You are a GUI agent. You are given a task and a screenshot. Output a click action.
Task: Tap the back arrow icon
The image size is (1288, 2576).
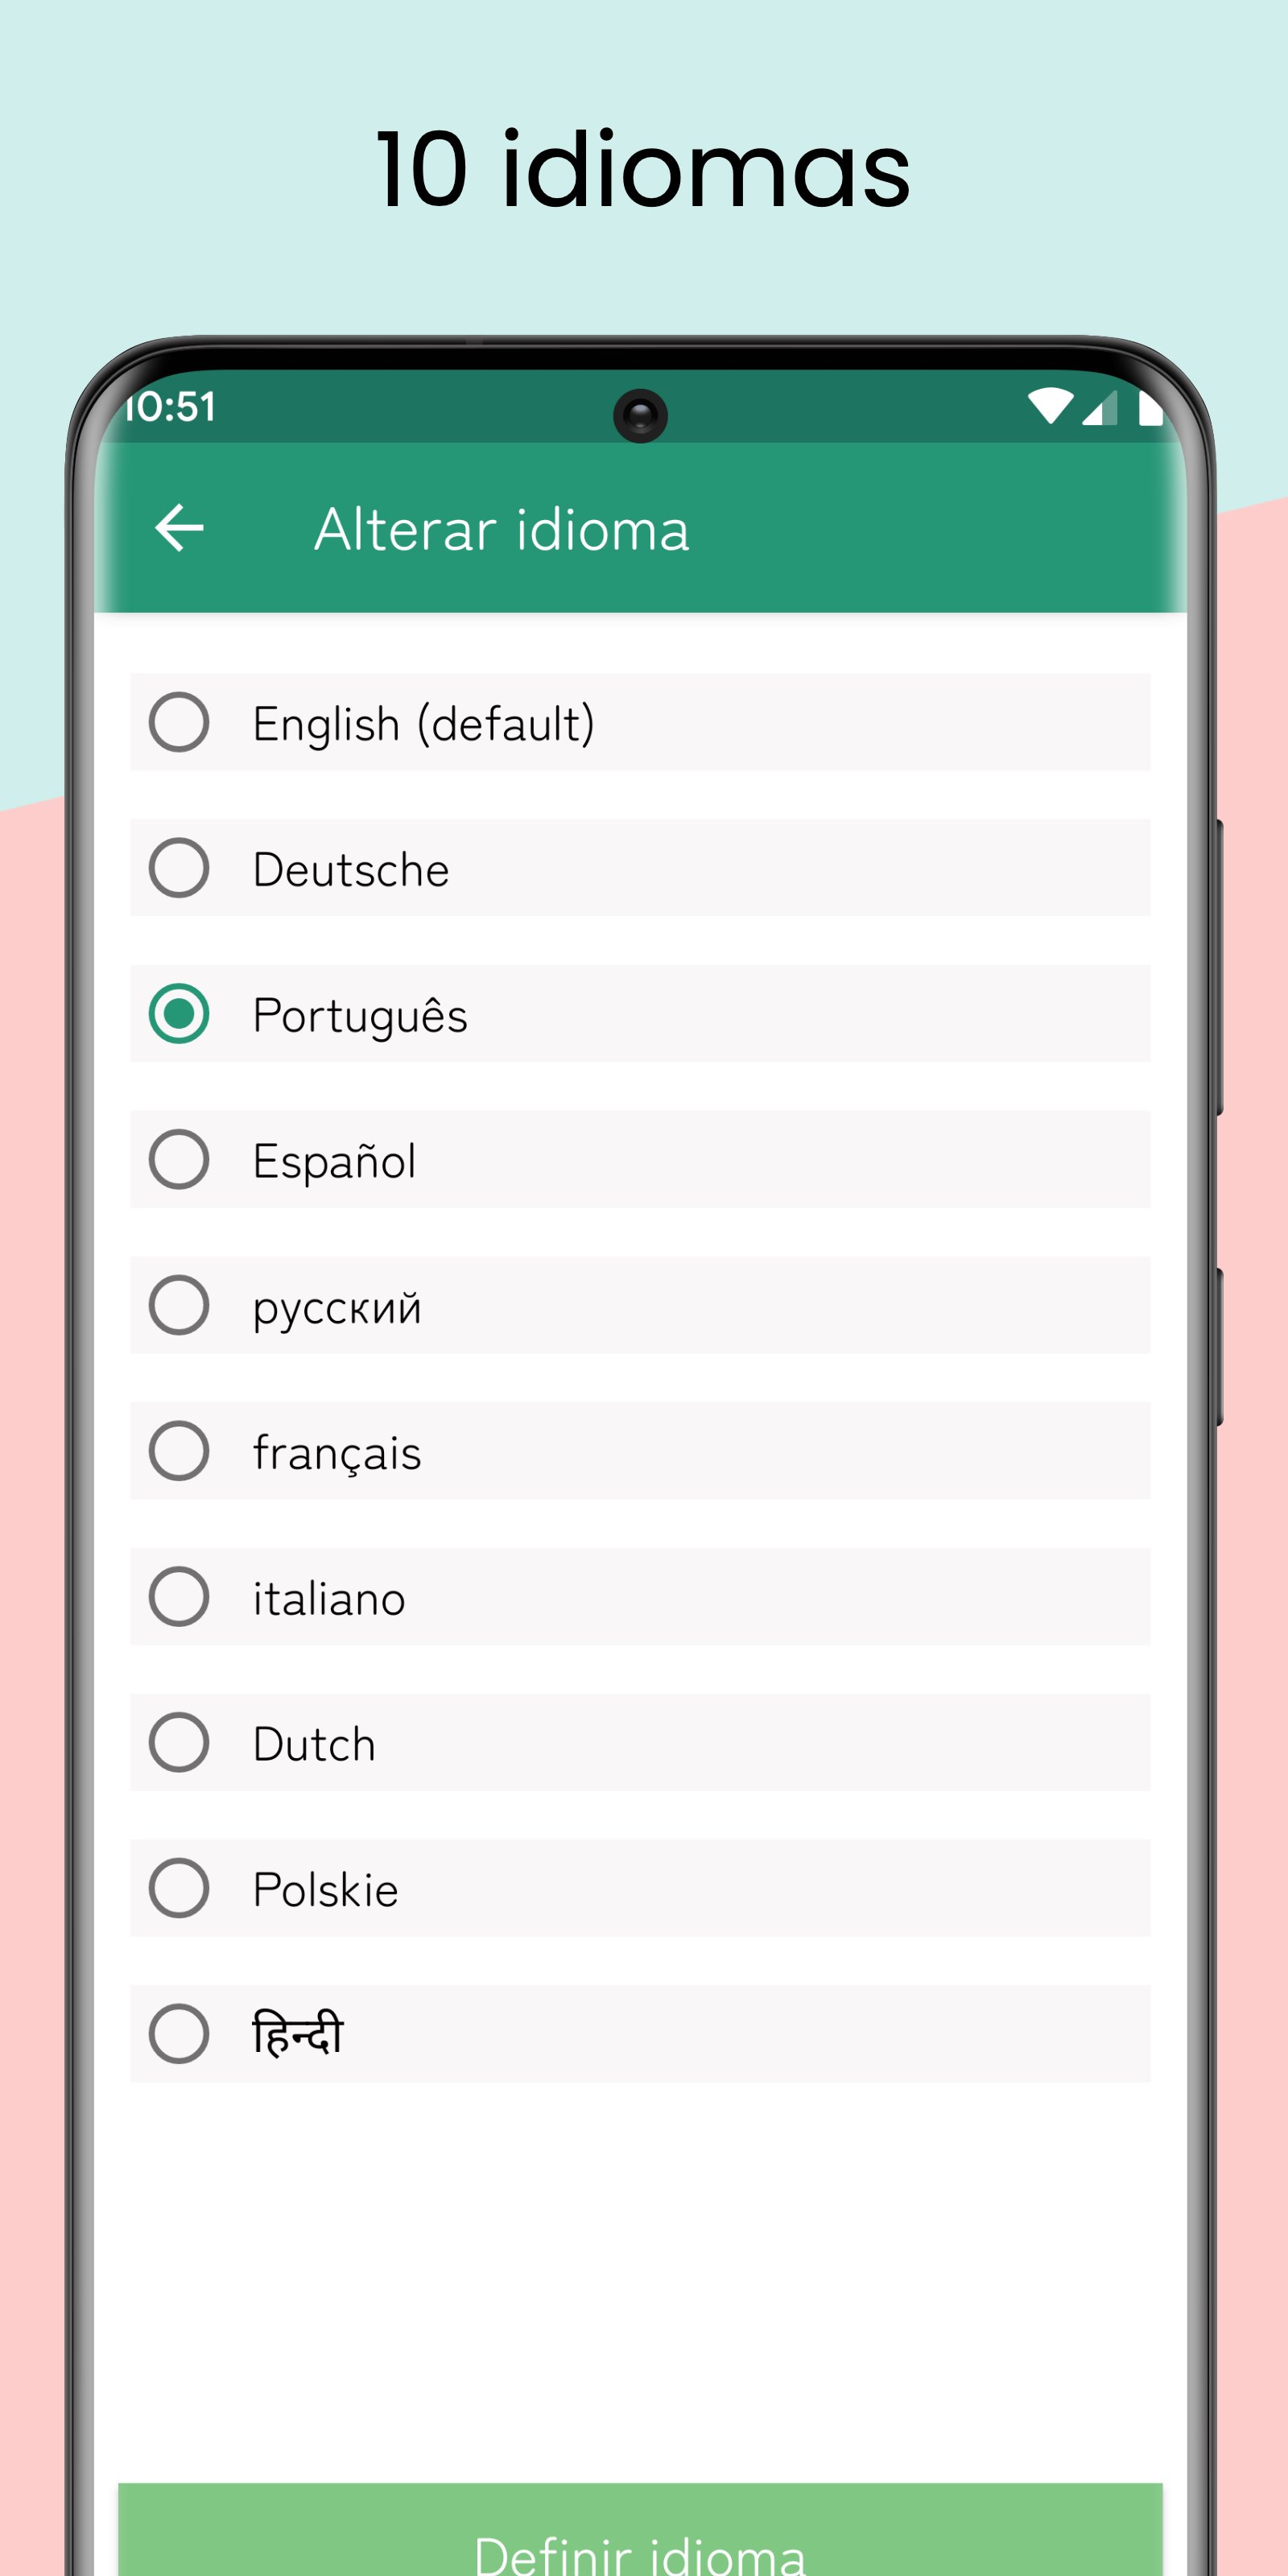[180, 528]
